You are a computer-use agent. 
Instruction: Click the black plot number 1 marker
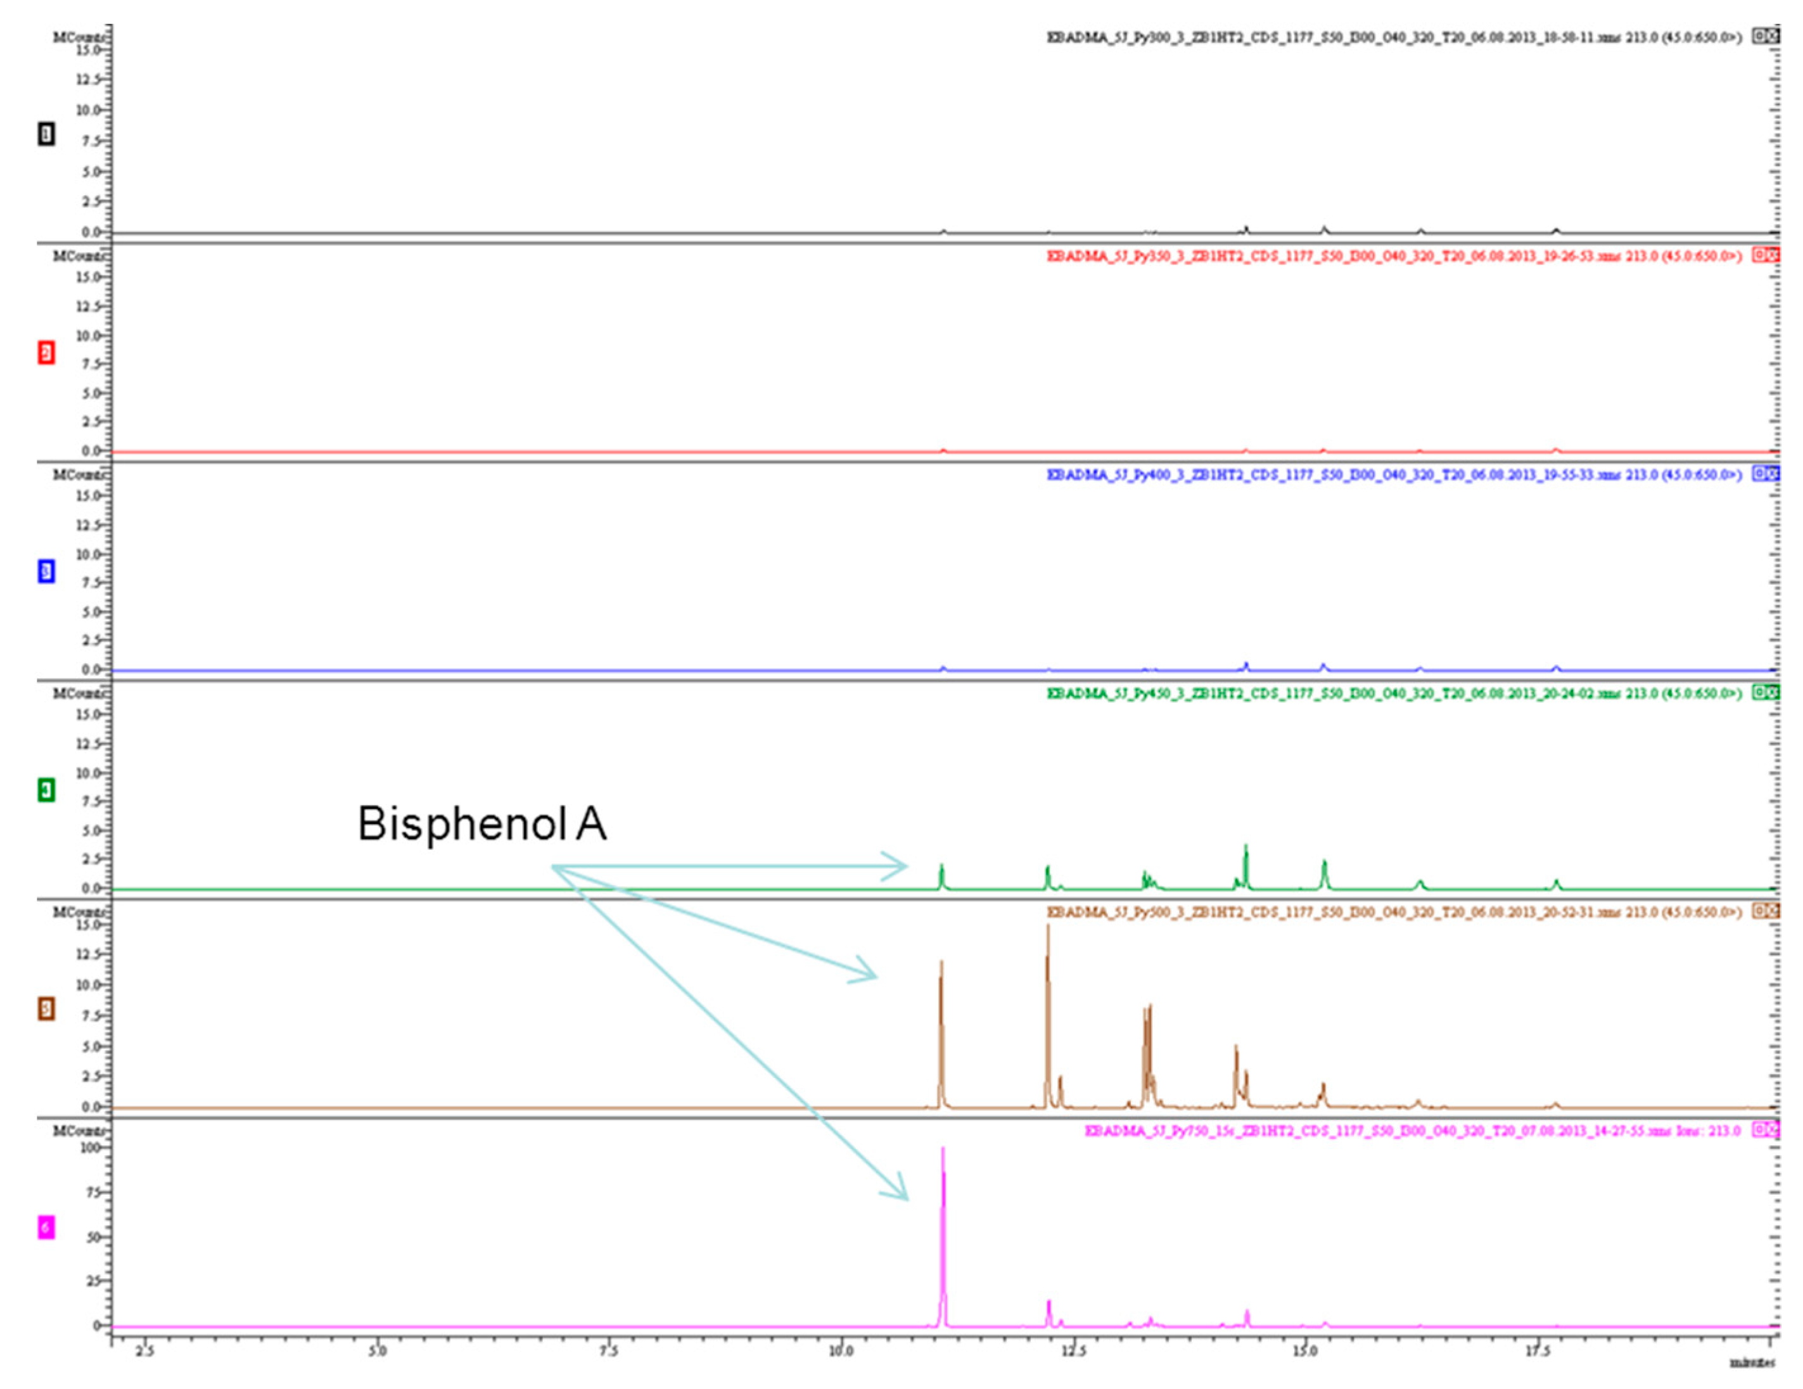point(46,134)
